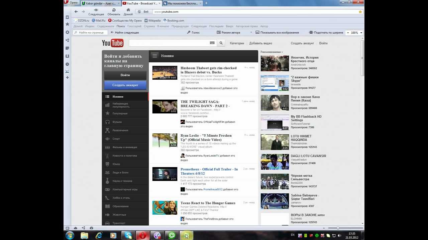This screenshot has height=240, width=428.
Task: Open the Opera main menu button
Action: [71, 3]
